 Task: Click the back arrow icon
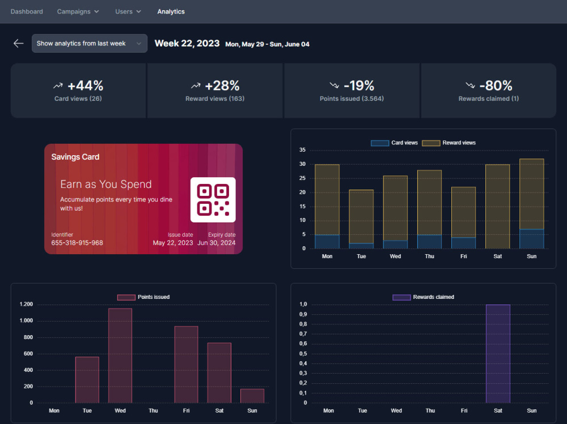pos(19,44)
